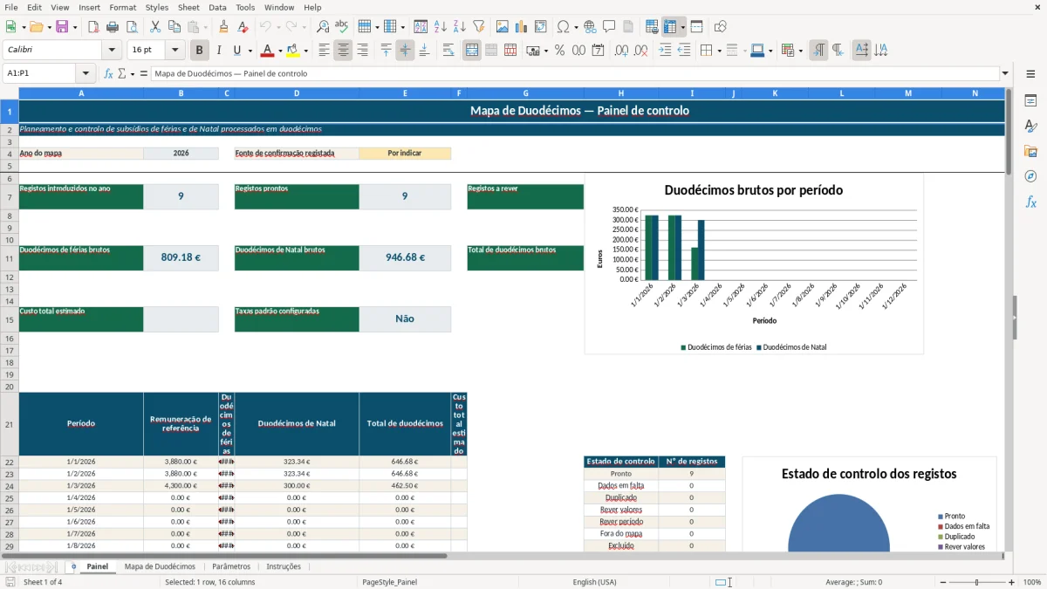
Task: Click English (USA) language in status bar
Action: tap(594, 582)
